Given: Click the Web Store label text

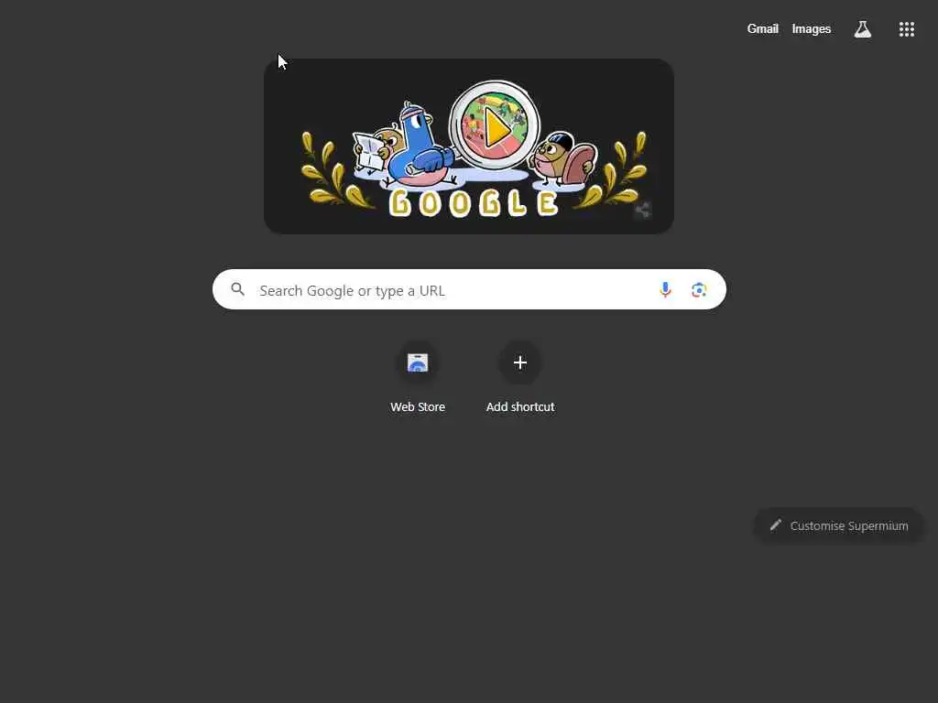Looking at the screenshot, I should coord(418,407).
